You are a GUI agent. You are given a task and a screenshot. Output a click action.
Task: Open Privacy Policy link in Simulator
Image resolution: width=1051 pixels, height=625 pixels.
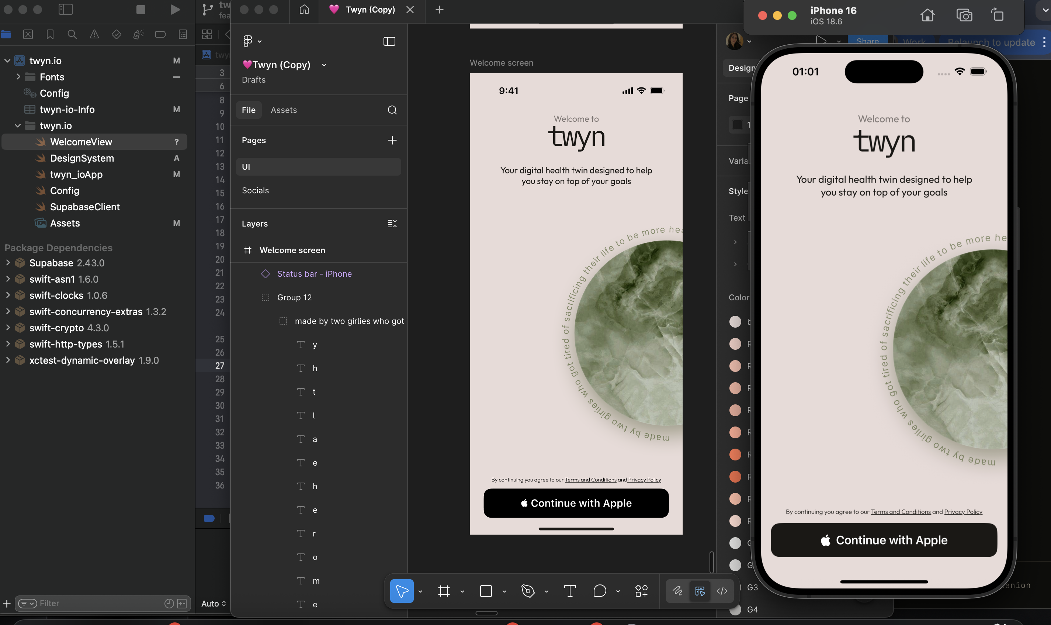click(x=963, y=512)
